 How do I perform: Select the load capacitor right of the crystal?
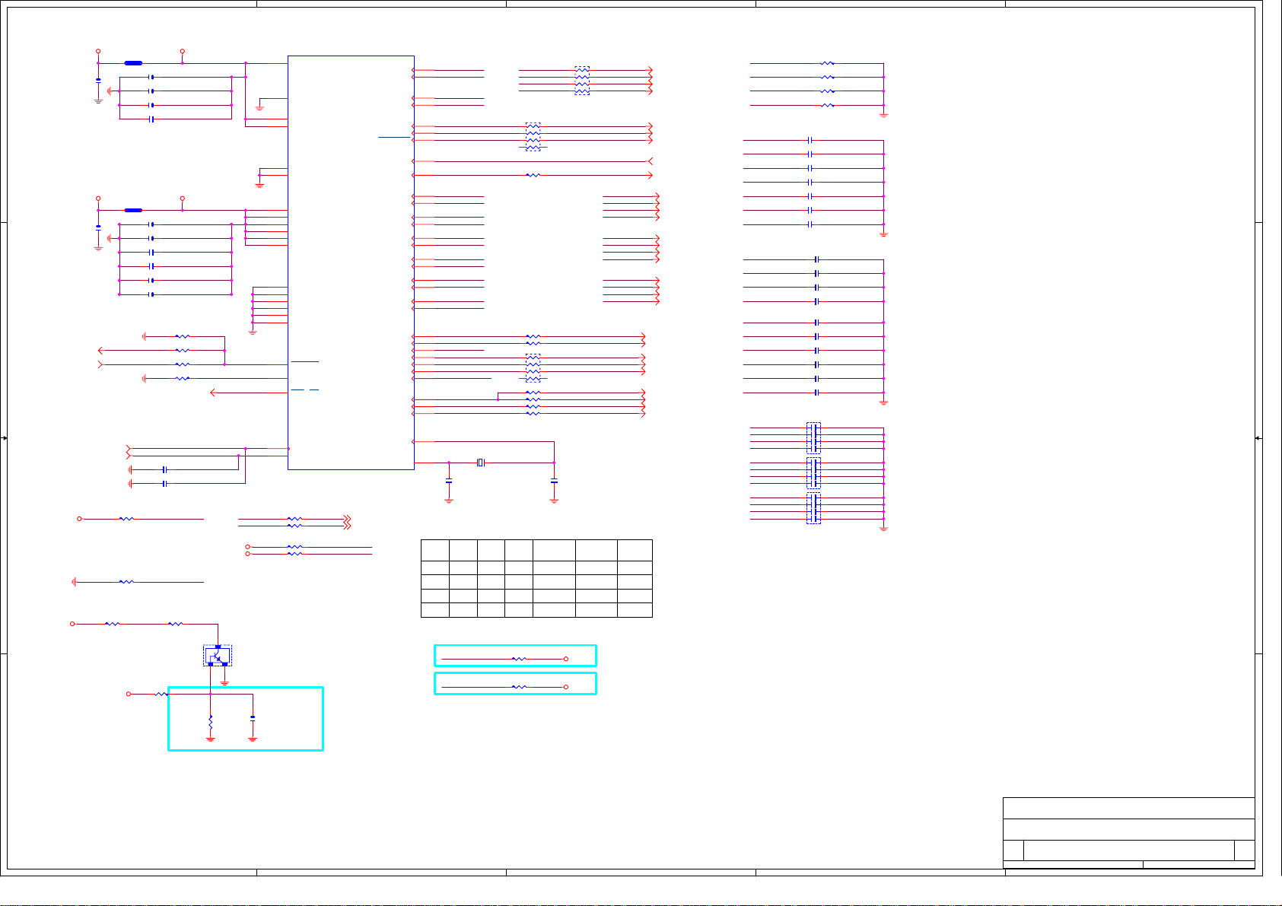pos(554,482)
